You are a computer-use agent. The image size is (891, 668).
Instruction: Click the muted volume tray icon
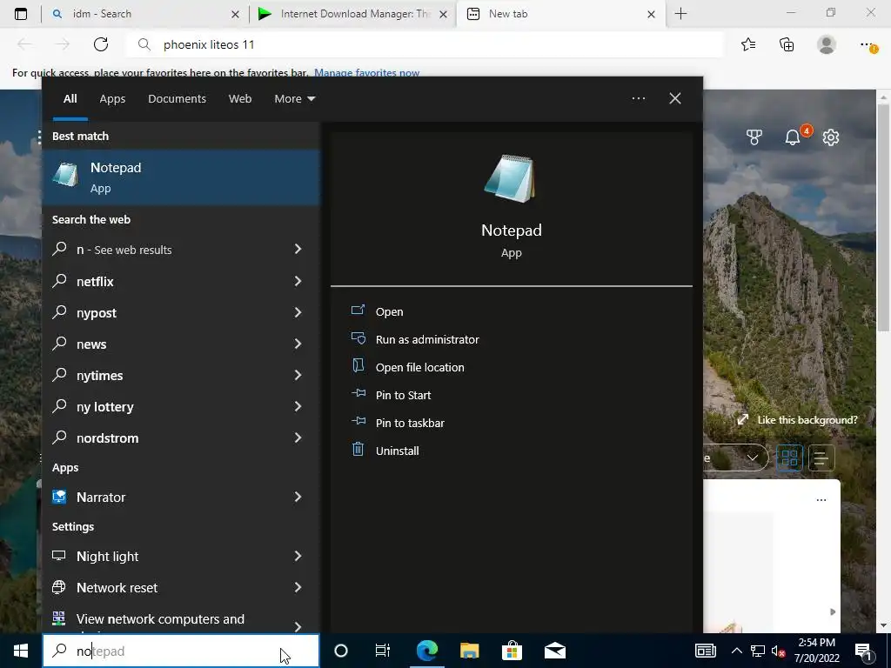point(778,651)
